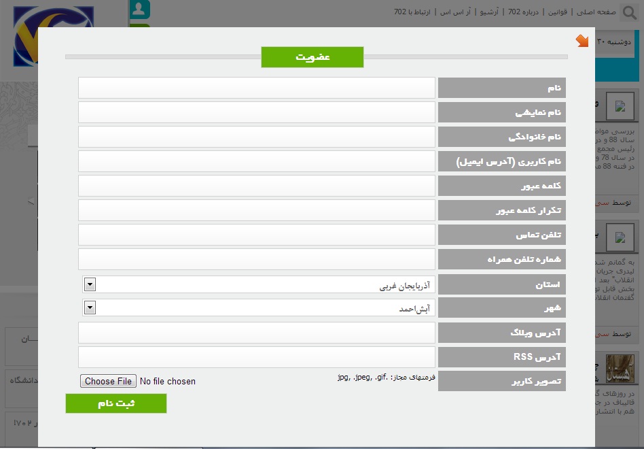The height and width of the screenshot is (449, 644).
Task: Click the first broken article thumbnail
Action: point(620,106)
